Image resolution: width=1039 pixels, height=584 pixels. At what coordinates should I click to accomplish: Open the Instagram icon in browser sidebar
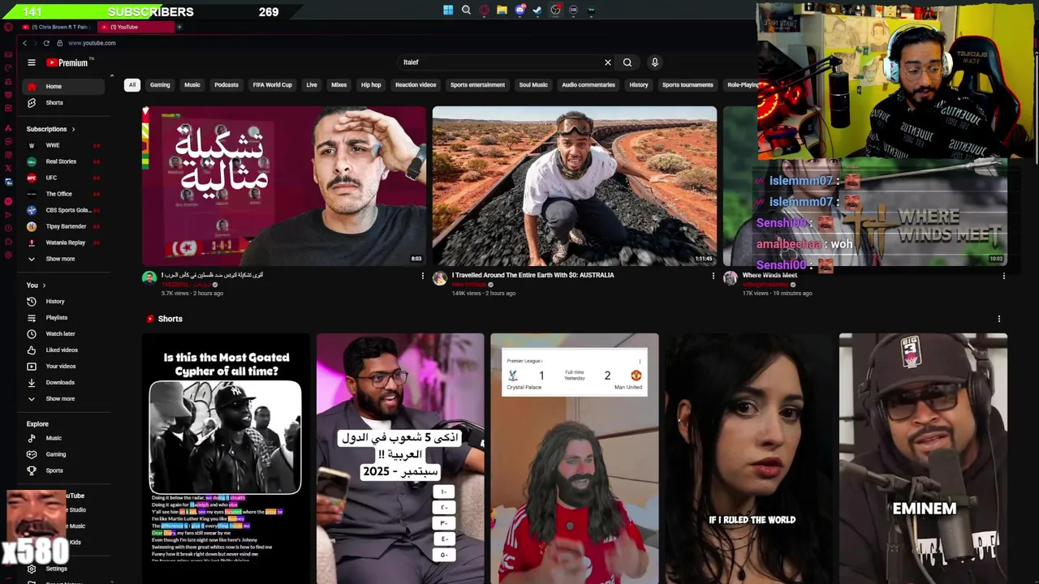pos(8,154)
